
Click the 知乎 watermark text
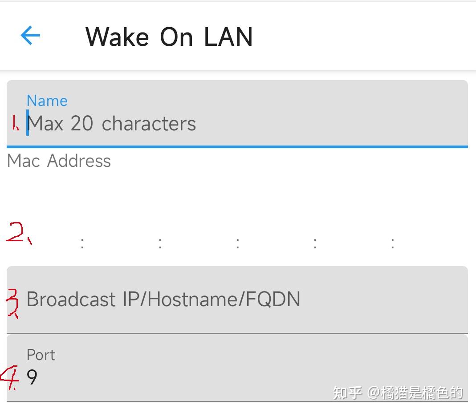(346, 393)
